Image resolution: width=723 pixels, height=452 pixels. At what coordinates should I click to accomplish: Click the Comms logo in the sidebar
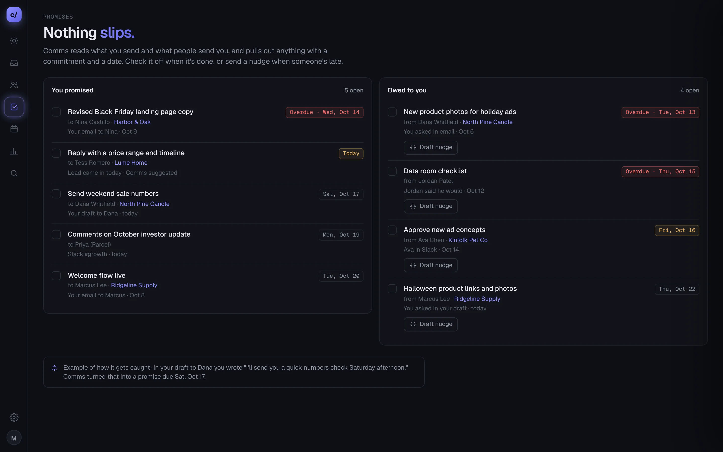tap(14, 15)
